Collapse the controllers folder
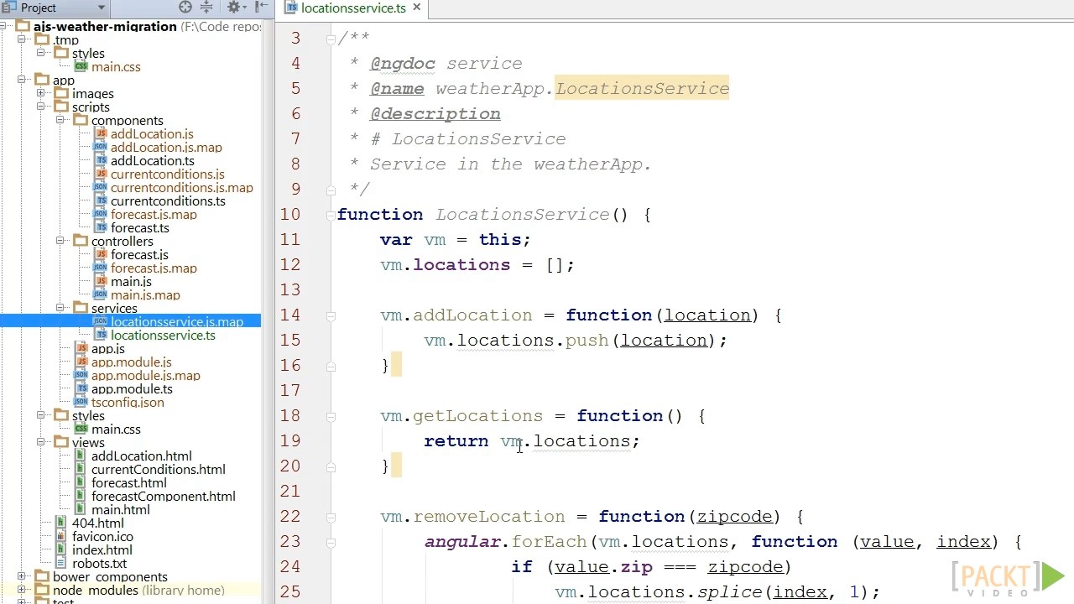The height and width of the screenshot is (604, 1074). coord(60,241)
